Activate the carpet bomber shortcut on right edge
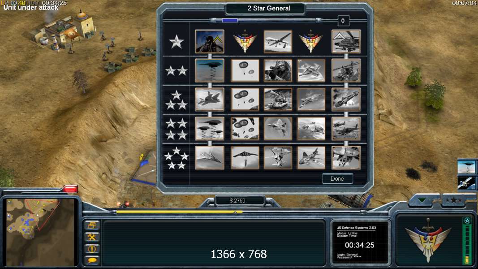The width and height of the screenshot is (478, 269). (x=466, y=166)
